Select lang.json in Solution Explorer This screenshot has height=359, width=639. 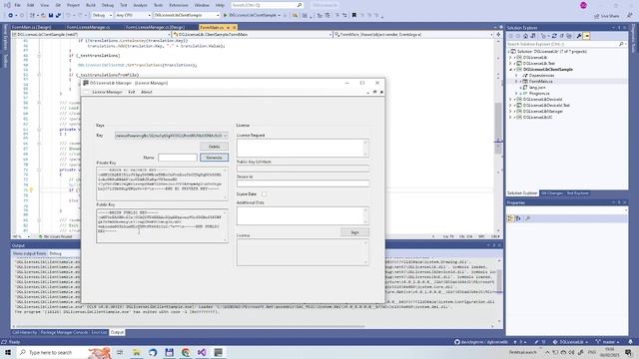pyautogui.click(x=537, y=88)
